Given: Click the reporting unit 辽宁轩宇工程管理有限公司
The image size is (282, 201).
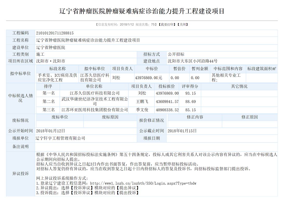Looking at the screenshot, I should tap(61, 138).
